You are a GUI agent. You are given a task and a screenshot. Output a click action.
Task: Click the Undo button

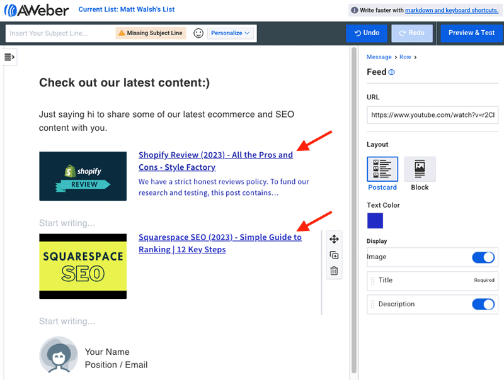pyautogui.click(x=367, y=33)
